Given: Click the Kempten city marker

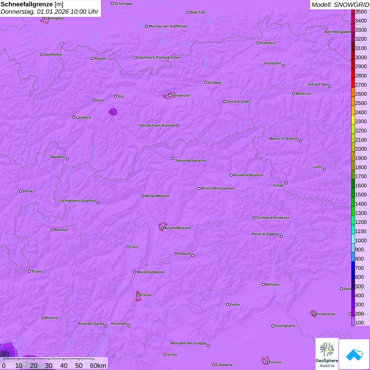Looking at the screenshot, I should coord(45,18).
